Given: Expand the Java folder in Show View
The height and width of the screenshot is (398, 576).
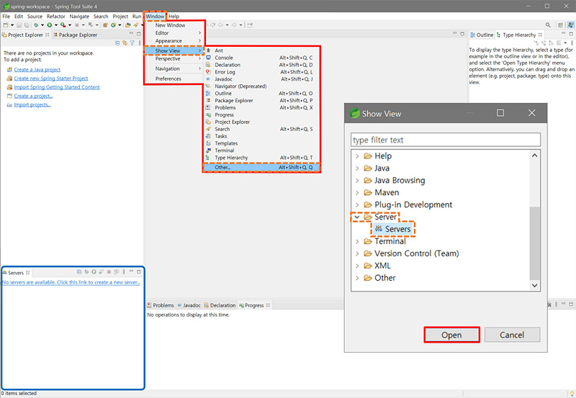Looking at the screenshot, I should click(x=357, y=168).
